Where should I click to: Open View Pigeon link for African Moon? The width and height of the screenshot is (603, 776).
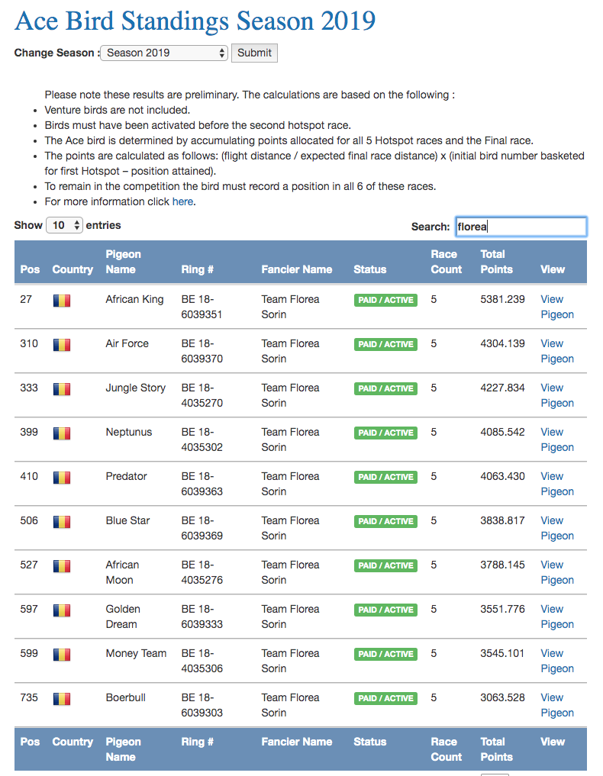pyautogui.click(x=557, y=572)
